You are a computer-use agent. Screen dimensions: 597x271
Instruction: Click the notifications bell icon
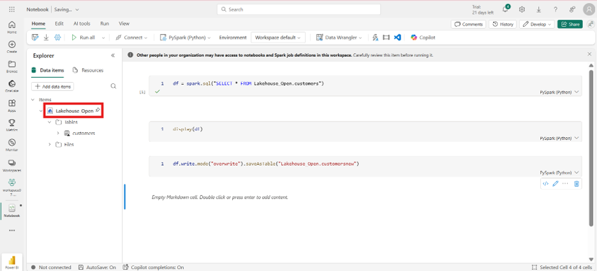point(506,10)
